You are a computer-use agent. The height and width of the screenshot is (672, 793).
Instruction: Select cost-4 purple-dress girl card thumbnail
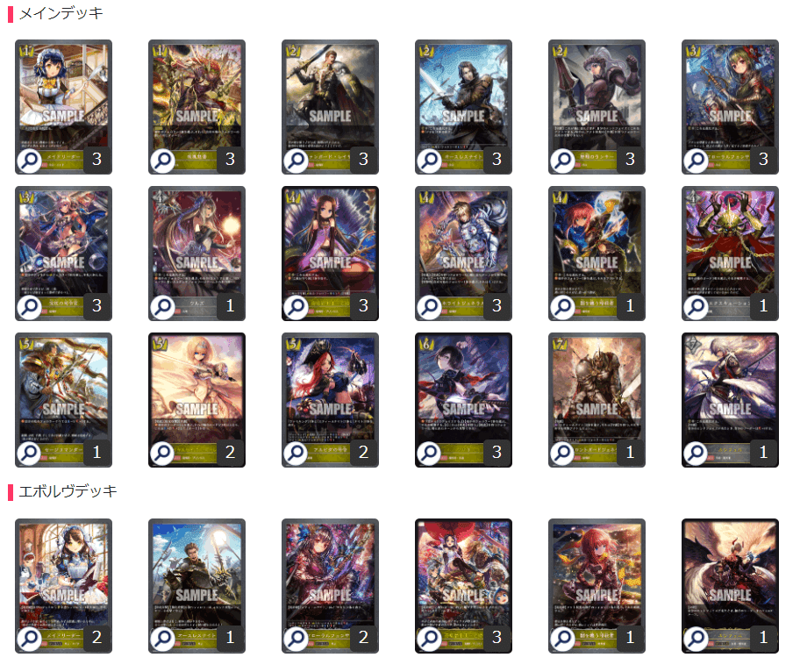coord(330,254)
